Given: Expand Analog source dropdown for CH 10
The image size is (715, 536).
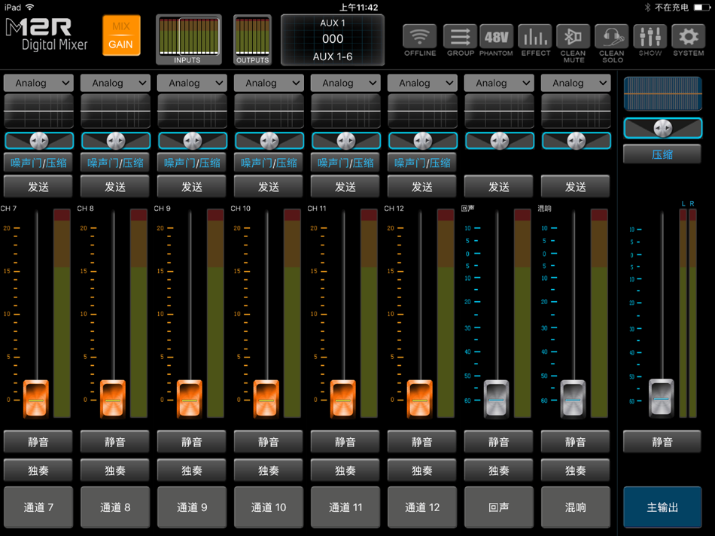Looking at the screenshot, I should tap(269, 83).
